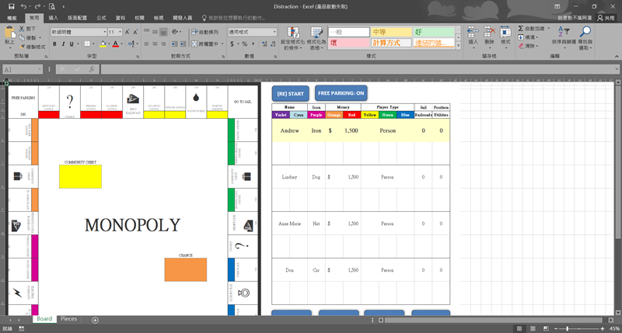Click the Save icon in quick access toolbar

click(11, 6)
